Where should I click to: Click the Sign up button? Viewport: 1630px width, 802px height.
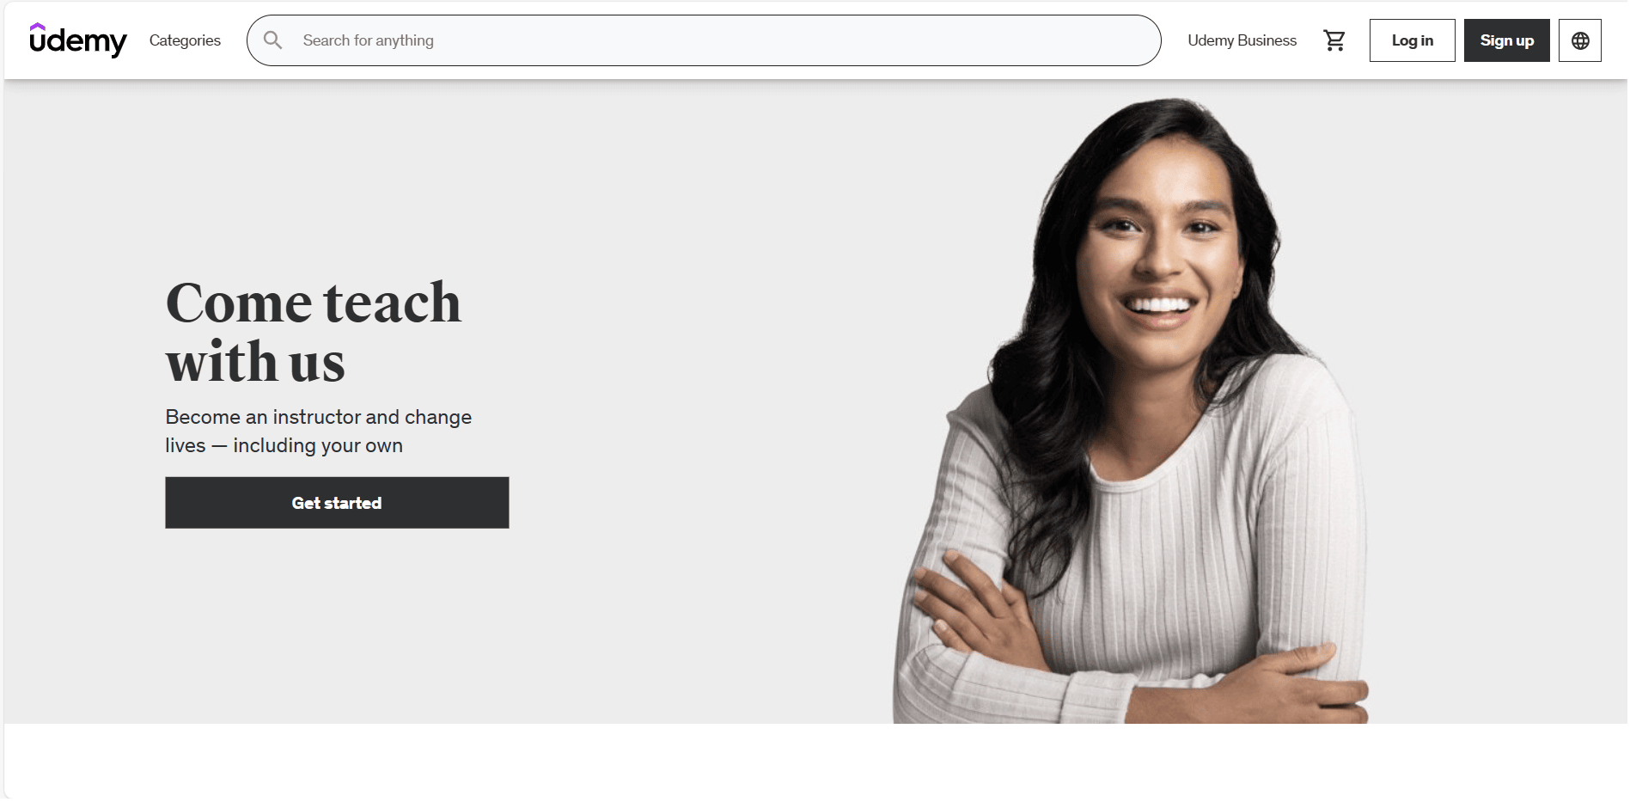point(1507,40)
